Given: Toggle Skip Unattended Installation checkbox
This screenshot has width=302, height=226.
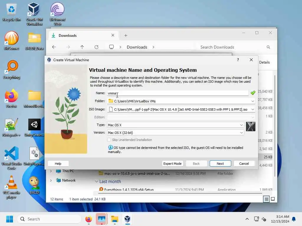Looking at the screenshot, I should [109, 140].
